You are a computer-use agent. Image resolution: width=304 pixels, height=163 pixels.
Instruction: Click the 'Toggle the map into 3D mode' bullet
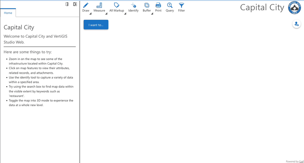click(x=41, y=103)
